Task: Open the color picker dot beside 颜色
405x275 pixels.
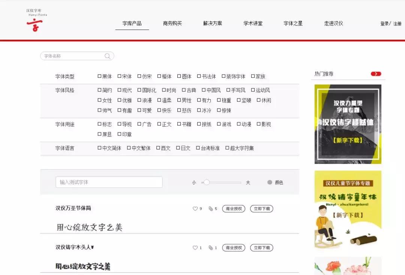Action: pyautogui.click(x=270, y=182)
